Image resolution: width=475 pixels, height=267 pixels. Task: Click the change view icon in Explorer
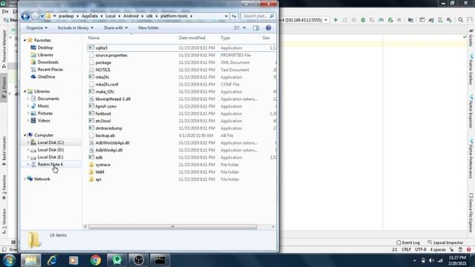click(x=237, y=28)
